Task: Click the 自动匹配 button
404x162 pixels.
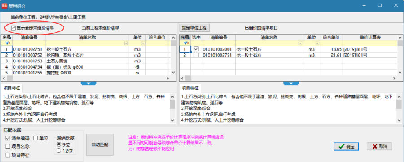Action: point(100,144)
